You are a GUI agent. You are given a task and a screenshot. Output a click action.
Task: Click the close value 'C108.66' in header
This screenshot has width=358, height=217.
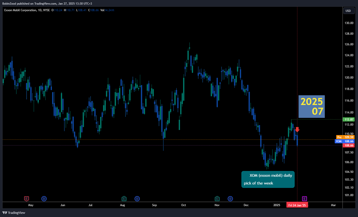[x=94, y=10]
